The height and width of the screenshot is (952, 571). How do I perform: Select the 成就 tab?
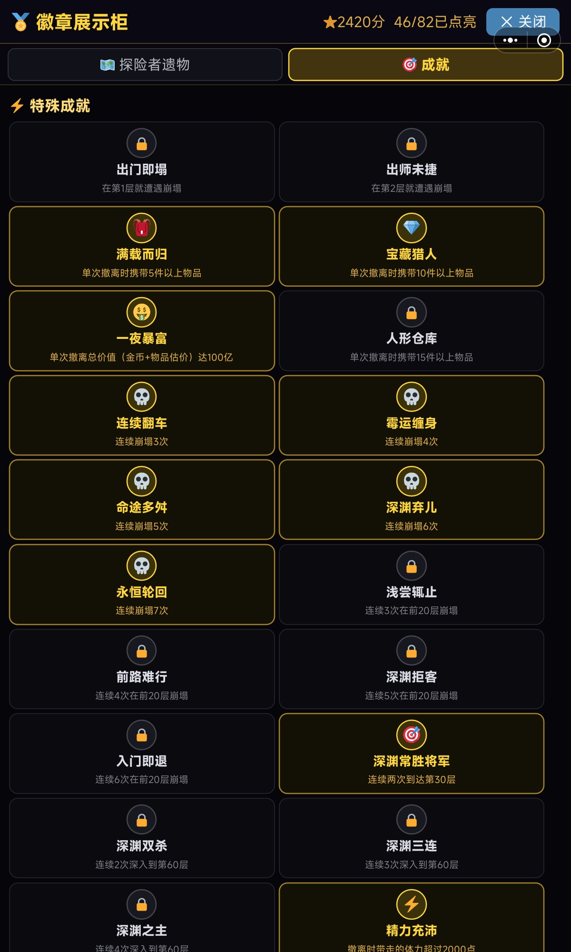[x=426, y=65]
